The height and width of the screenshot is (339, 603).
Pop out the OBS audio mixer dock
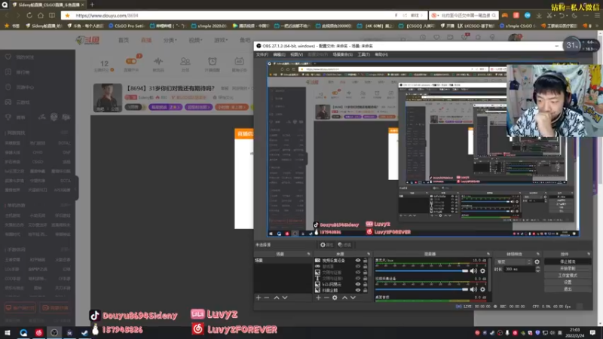pyautogui.click(x=488, y=254)
